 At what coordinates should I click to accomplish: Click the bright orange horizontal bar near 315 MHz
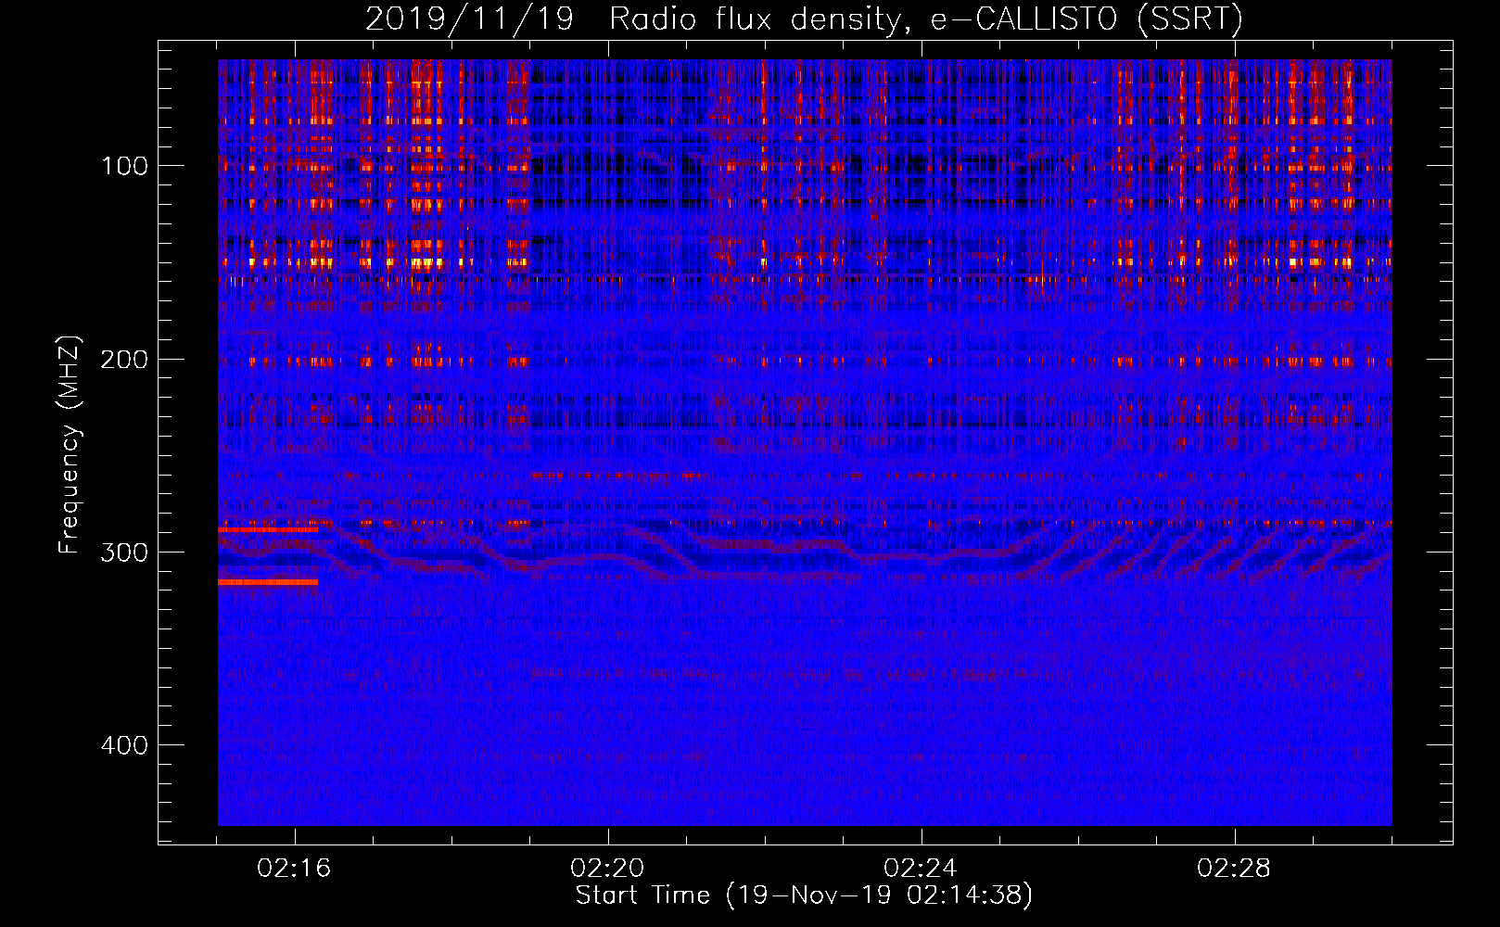coord(268,582)
